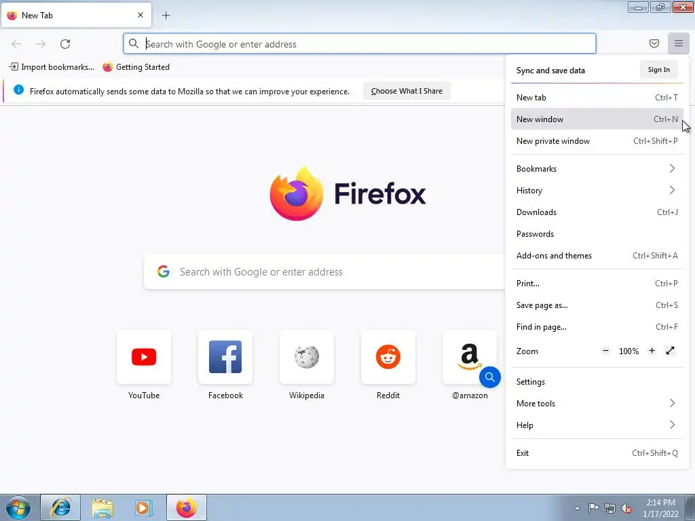Expand the History submenu
This screenshot has width=695, height=521.
(x=597, y=191)
